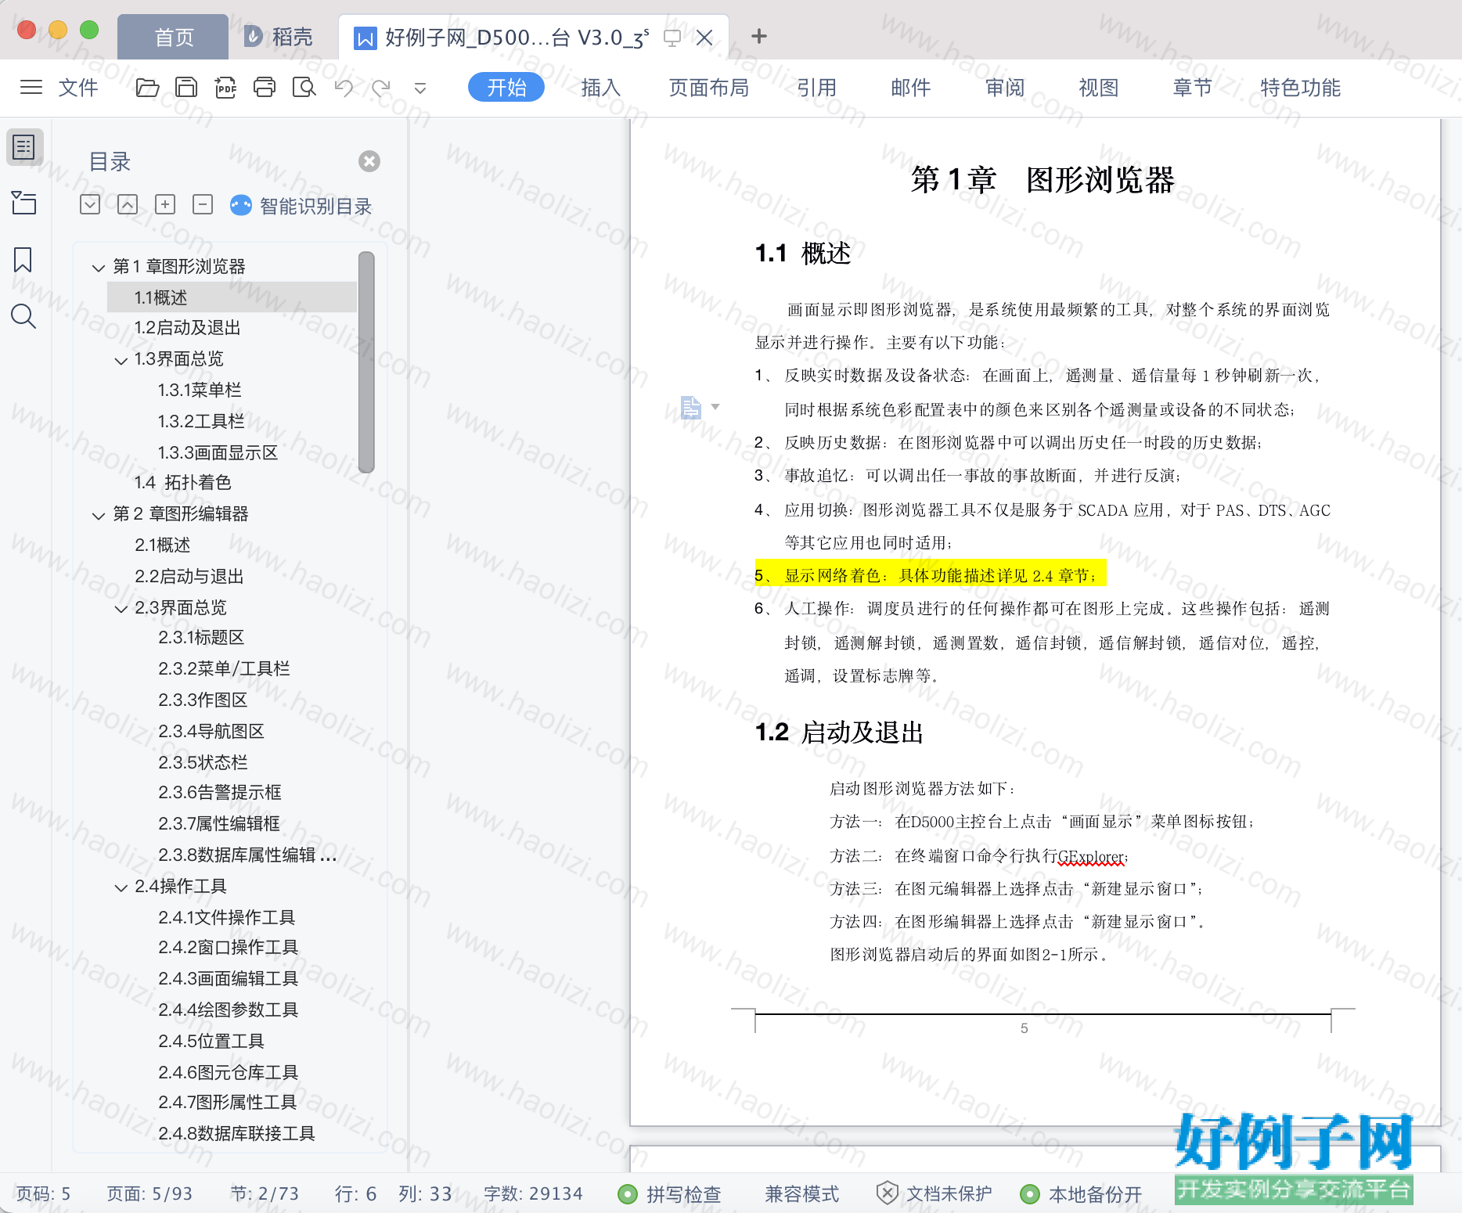Click the save disk icon
1462x1213 pixels.
click(186, 87)
